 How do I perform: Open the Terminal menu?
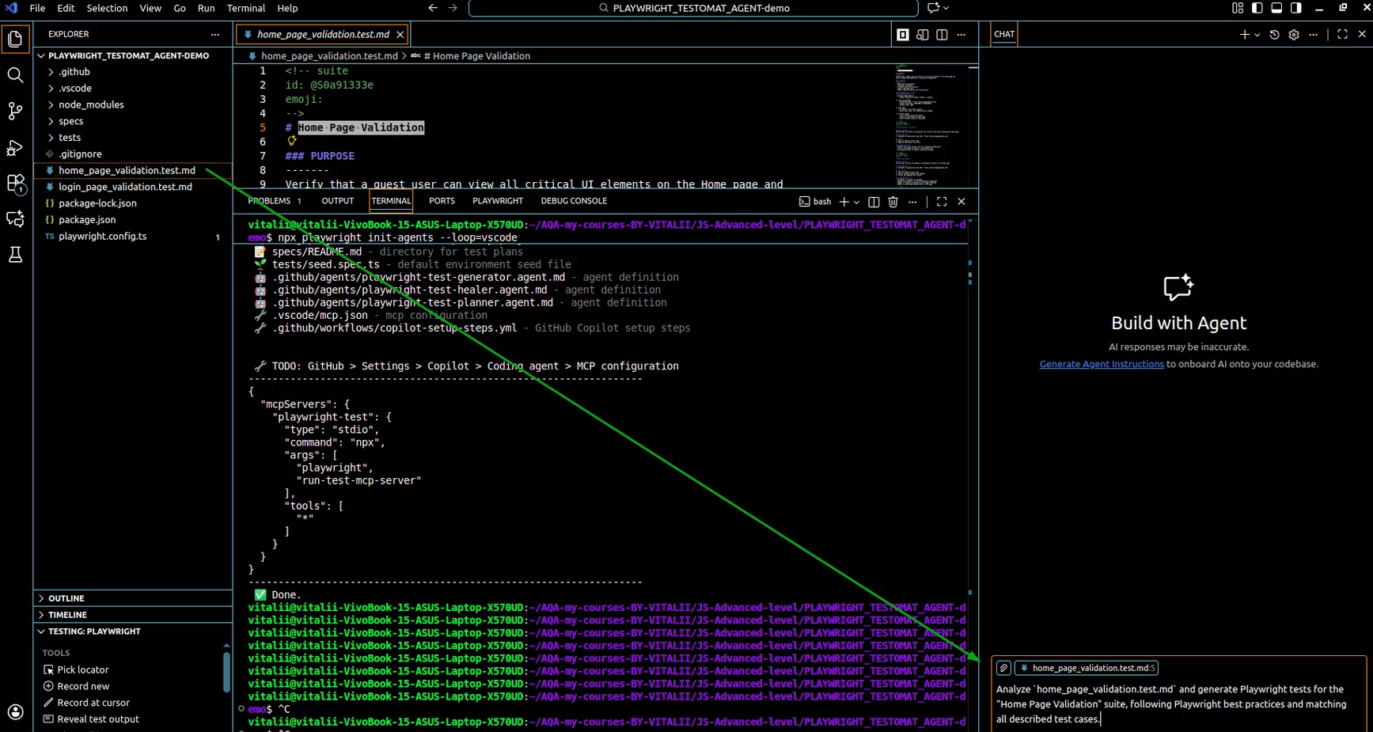click(245, 8)
